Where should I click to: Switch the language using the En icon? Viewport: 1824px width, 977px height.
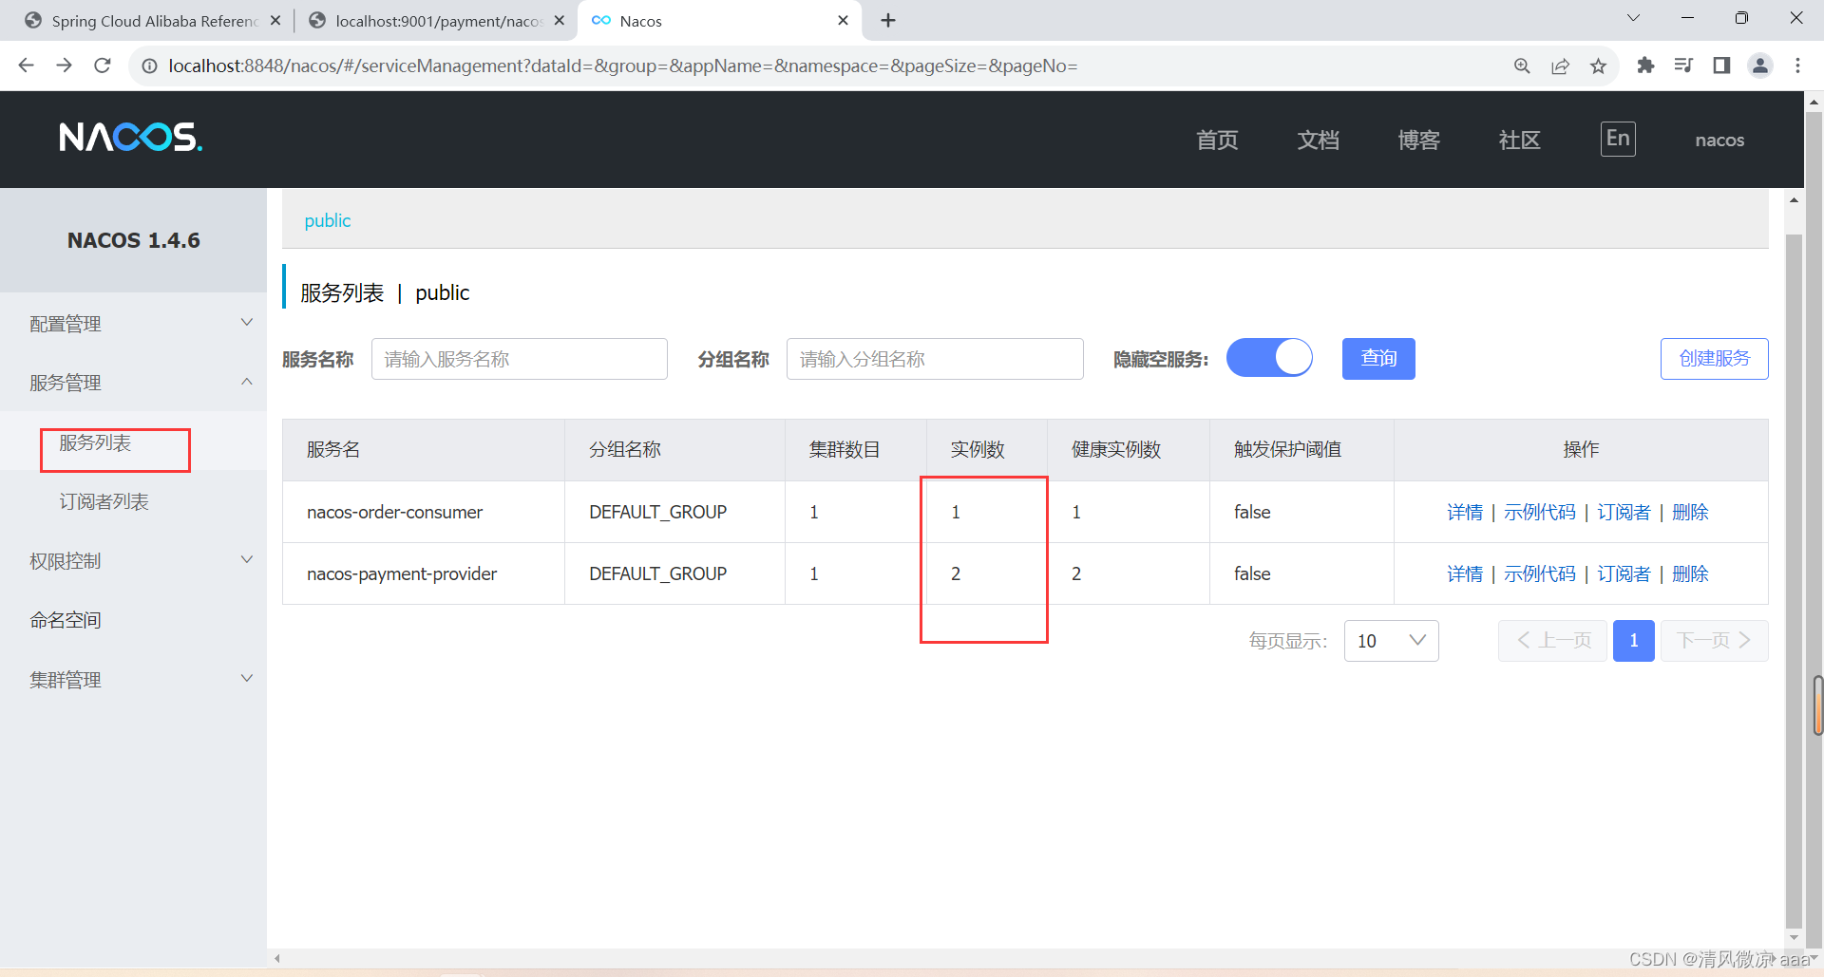point(1618,139)
